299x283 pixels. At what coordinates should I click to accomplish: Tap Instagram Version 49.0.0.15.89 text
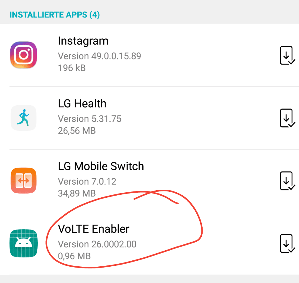tap(99, 56)
